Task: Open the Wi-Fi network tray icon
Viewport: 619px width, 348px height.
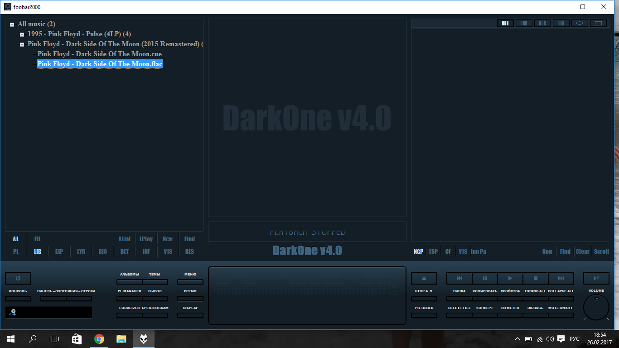Action: click(x=540, y=339)
